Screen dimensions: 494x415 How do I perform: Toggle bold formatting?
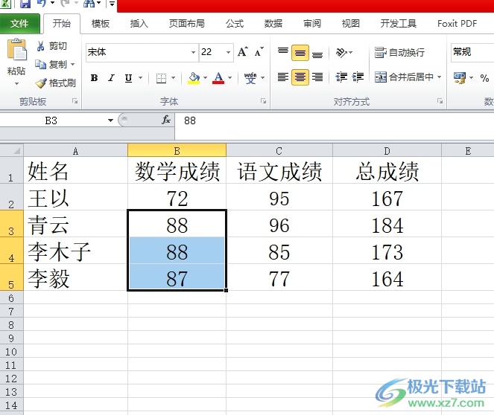pyautogui.click(x=94, y=78)
